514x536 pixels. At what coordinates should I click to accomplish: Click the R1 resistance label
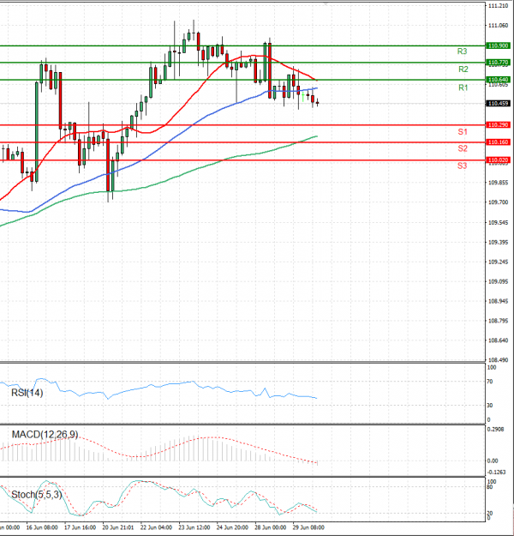463,87
